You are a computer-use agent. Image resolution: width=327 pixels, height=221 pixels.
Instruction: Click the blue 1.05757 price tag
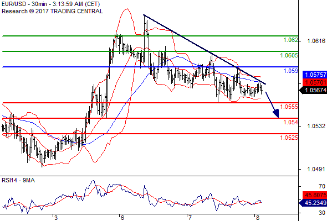click(315, 75)
